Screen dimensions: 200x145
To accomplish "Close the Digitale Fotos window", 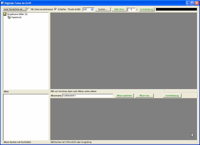I will (197, 3).
